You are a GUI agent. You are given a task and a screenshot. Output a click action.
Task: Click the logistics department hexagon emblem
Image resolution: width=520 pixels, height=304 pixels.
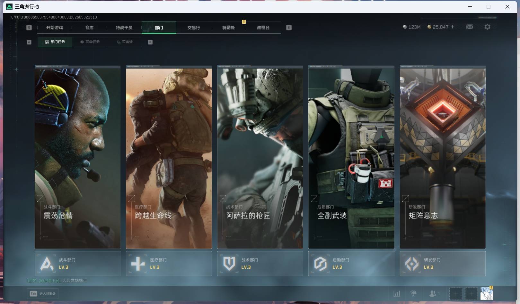[321, 264]
